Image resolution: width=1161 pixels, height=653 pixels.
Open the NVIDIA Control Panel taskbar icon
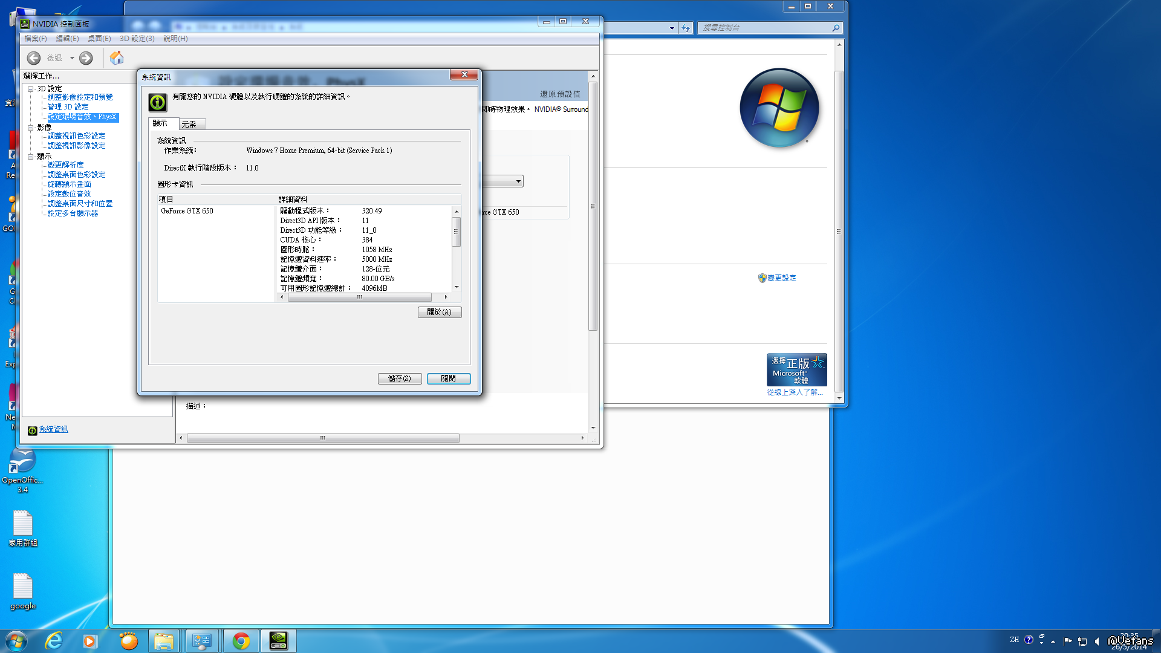pyautogui.click(x=278, y=641)
